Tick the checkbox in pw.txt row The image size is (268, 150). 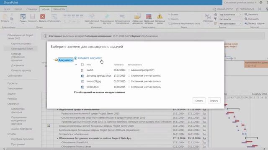click(x=129, y=70)
